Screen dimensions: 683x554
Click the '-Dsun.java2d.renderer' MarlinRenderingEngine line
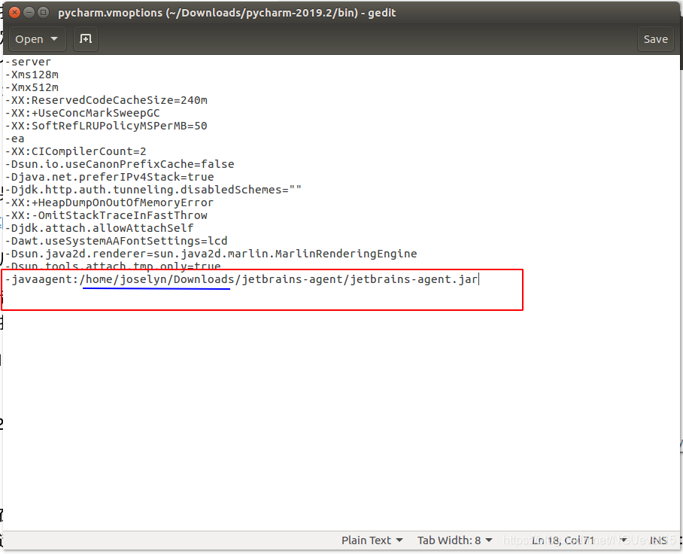(x=211, y=254)
